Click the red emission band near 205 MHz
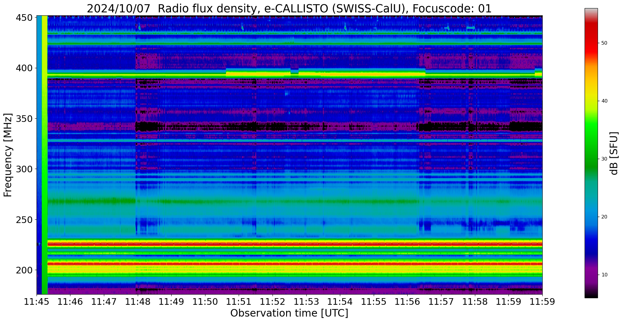 (x=295, y=263)
